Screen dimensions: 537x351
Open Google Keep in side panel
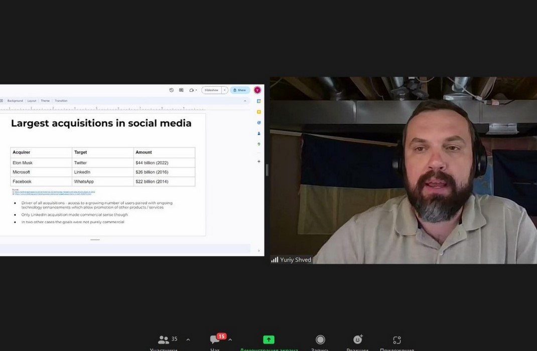tap(259, 112)
